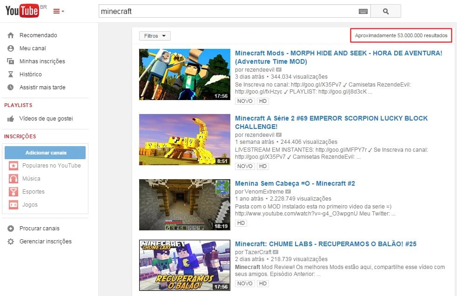Open the Filtros dropdown

(x=155, y=36)
